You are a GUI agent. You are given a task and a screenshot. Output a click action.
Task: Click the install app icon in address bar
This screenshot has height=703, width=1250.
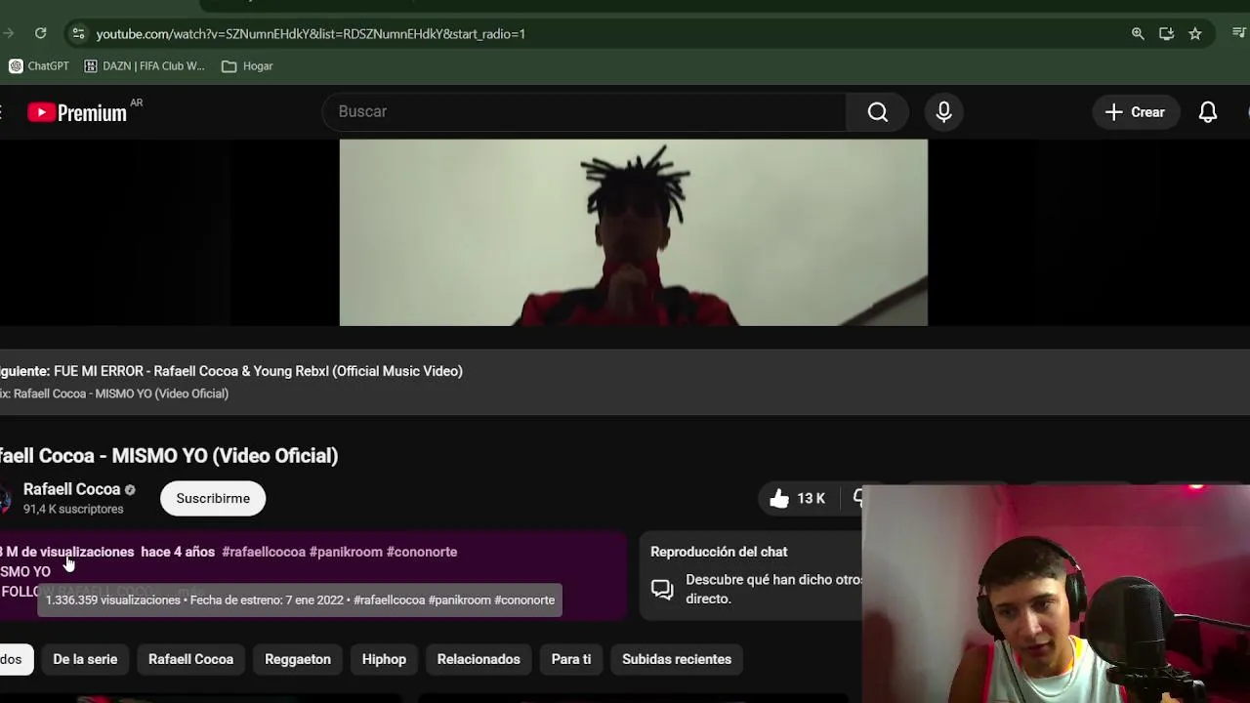[1166, 33]
